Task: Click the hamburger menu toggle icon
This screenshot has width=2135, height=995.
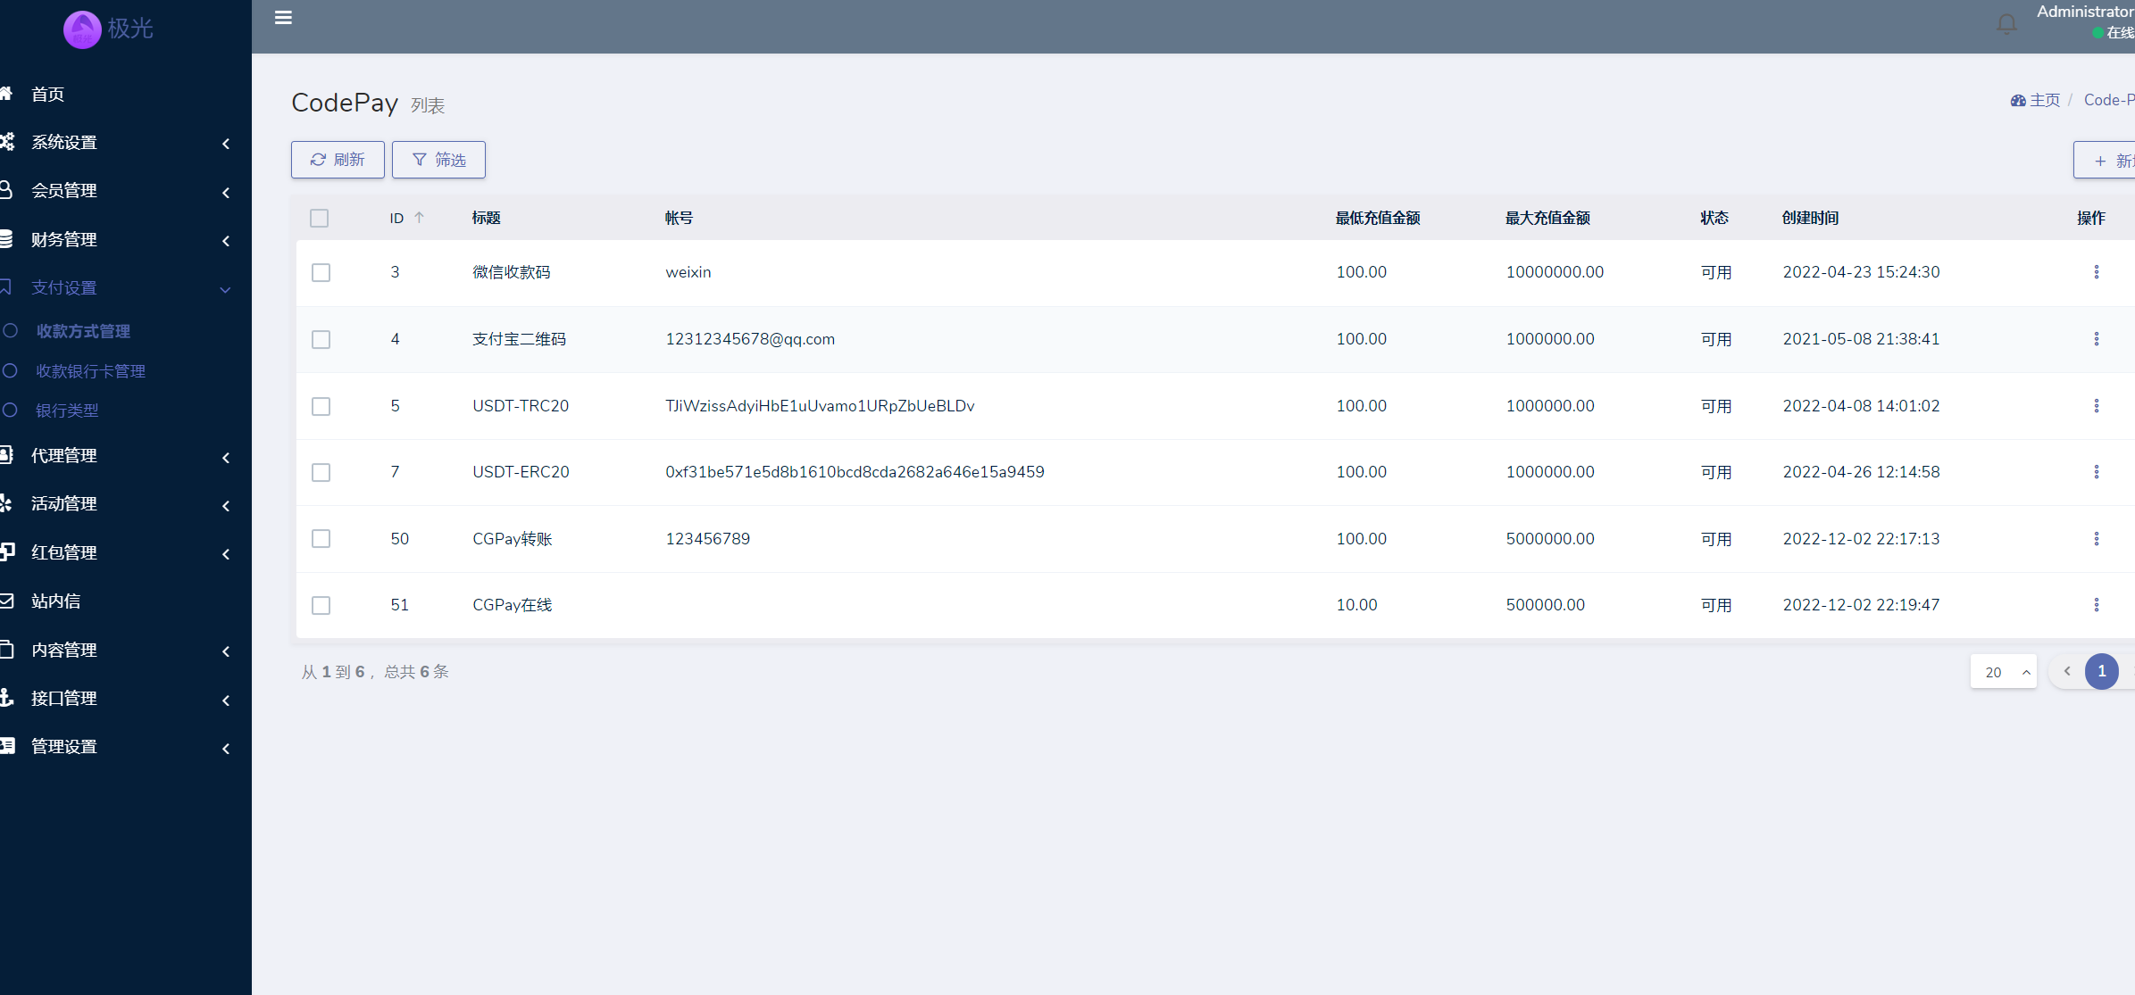Action: (283, 18)
